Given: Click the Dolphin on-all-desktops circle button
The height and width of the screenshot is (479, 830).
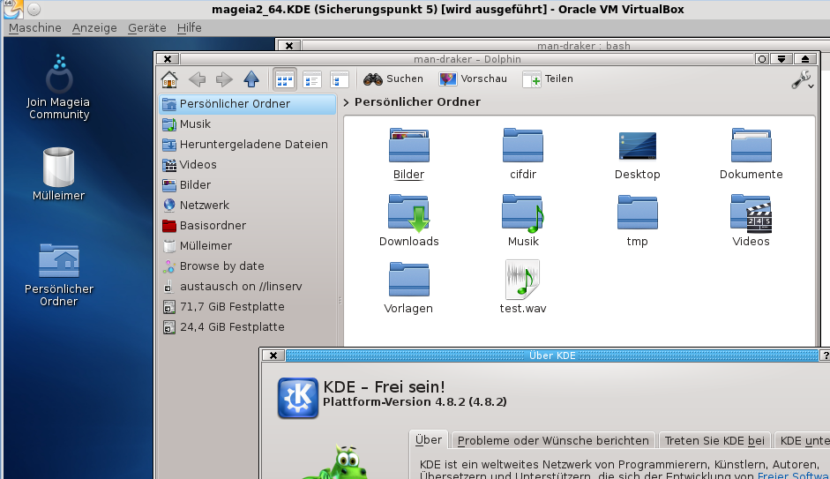Looking at the screenshot, I should [762, 59].
